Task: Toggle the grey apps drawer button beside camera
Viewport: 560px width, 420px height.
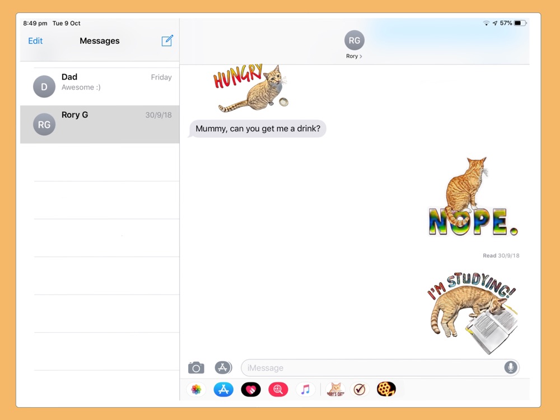Action: coord(223,367)
